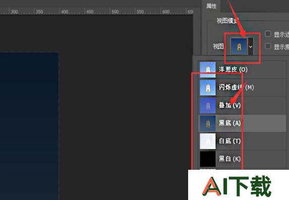This screenshot has width=289, height=200.
Task: Choose 叠加 (V) from the list
Action: [x=229, y=105]
